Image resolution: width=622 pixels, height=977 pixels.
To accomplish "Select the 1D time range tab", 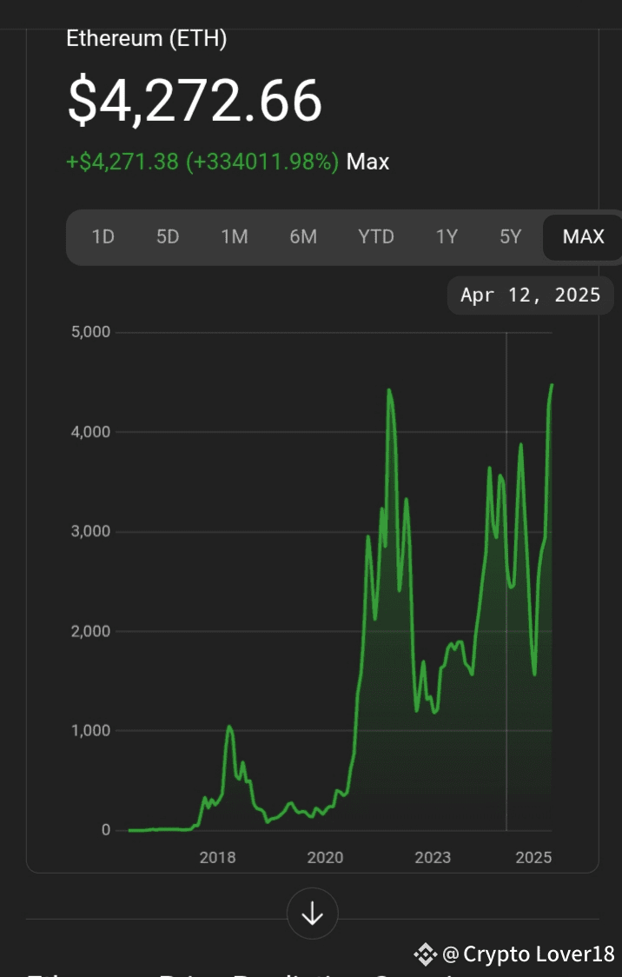I will click(103, 236).
